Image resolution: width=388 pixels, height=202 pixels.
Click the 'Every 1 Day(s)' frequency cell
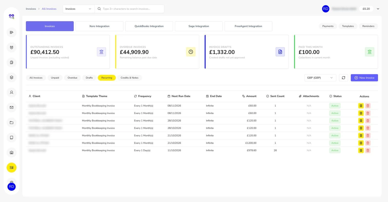[142, 150]
